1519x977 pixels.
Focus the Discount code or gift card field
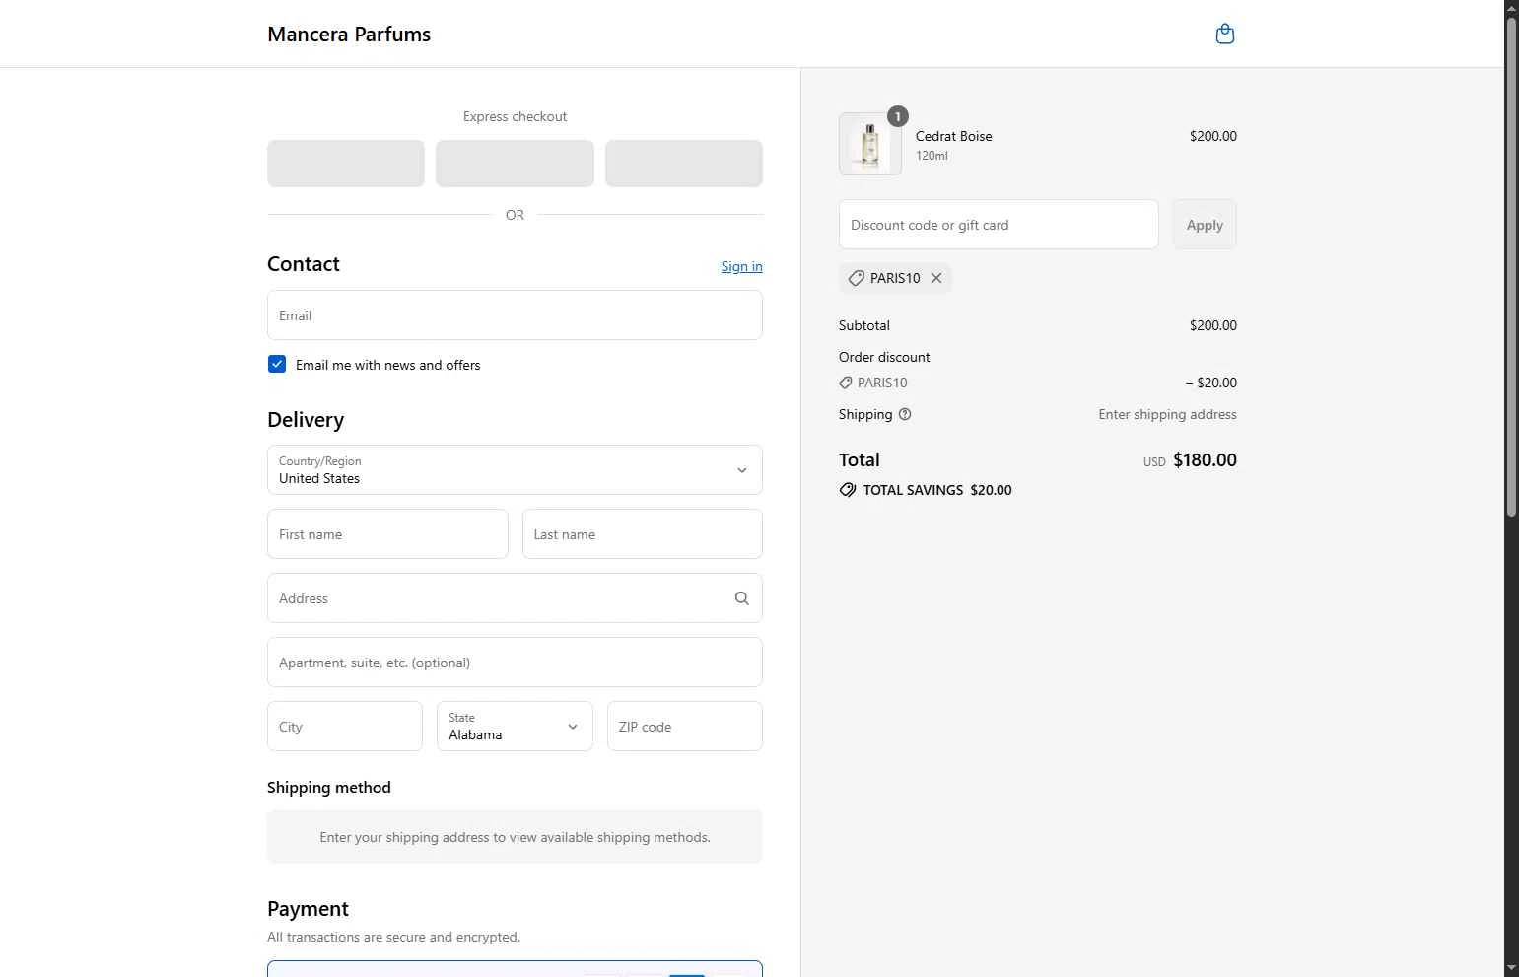(999, 225)
